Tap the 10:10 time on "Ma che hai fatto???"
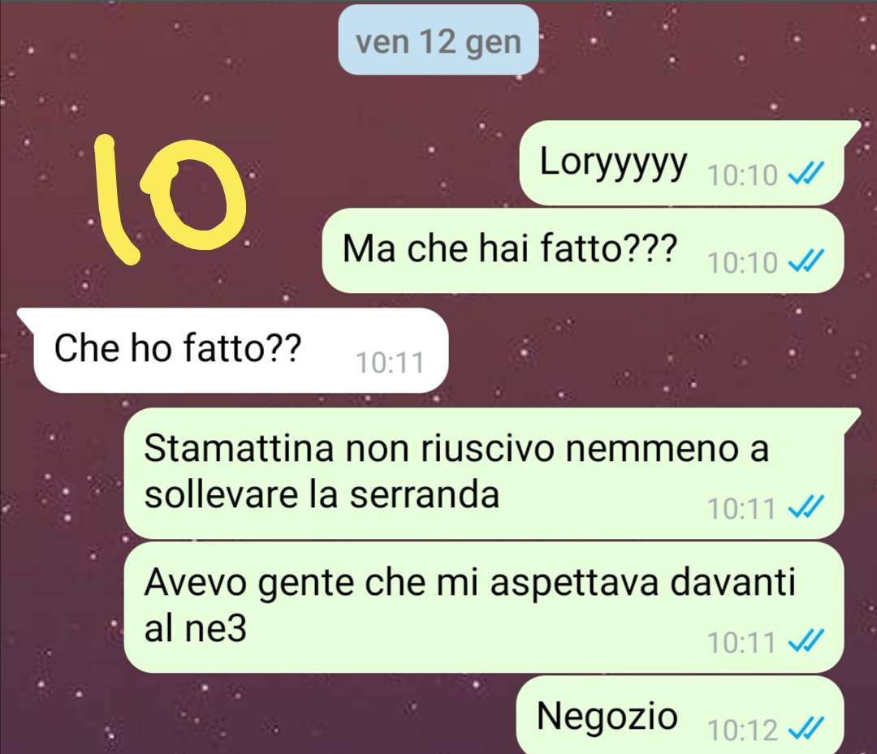 [742, 263]
